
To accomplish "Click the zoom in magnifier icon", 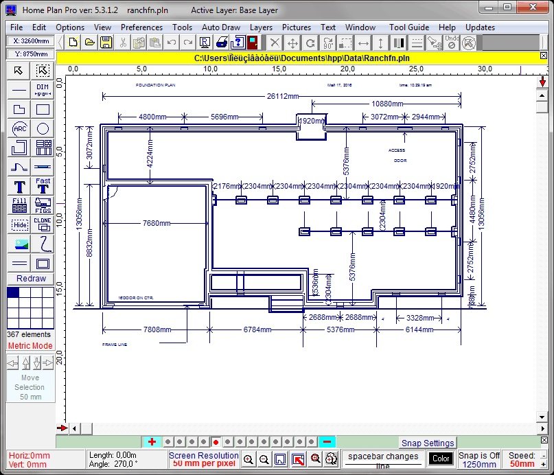I will point(248,459).
